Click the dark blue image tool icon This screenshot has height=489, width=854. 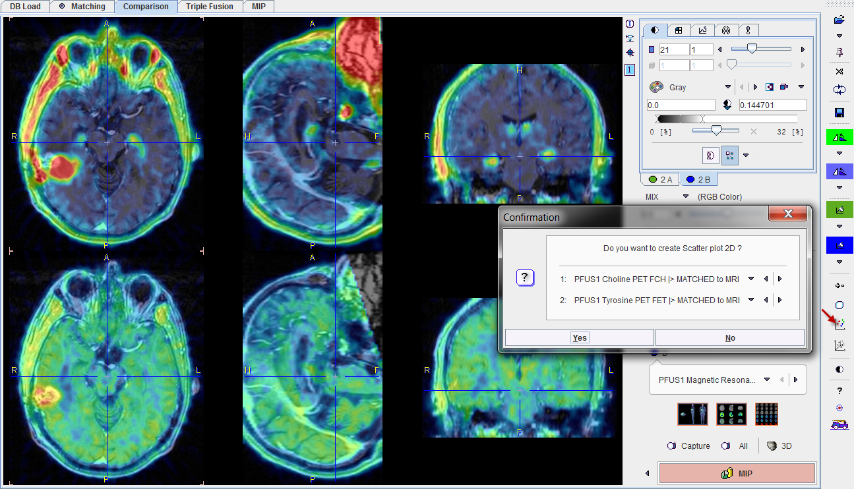(x=839, y=245)
